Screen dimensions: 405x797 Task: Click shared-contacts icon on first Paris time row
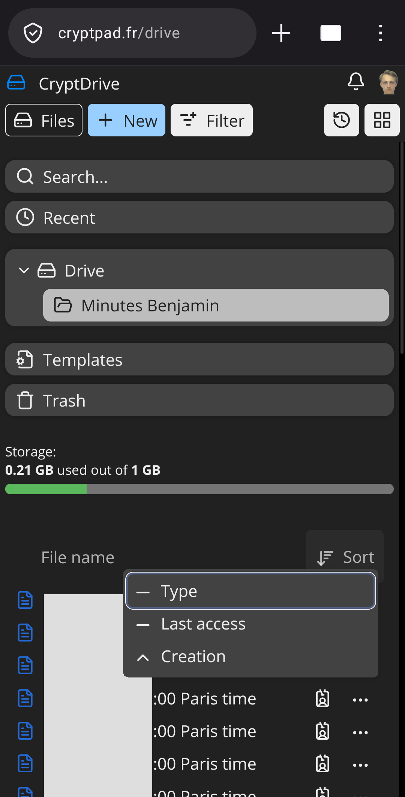click(x=322, y=699)
